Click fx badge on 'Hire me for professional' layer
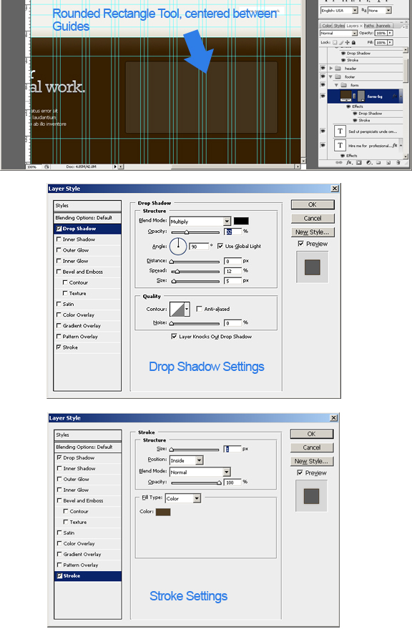The height and width of the screenshot is (629, 412). (x=395, y=146)
